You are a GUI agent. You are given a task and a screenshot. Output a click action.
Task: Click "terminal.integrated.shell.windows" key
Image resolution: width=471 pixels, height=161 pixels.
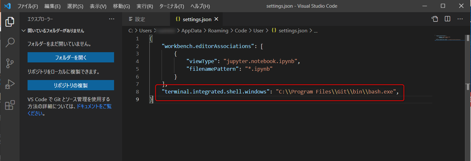(x=216, y=92)
